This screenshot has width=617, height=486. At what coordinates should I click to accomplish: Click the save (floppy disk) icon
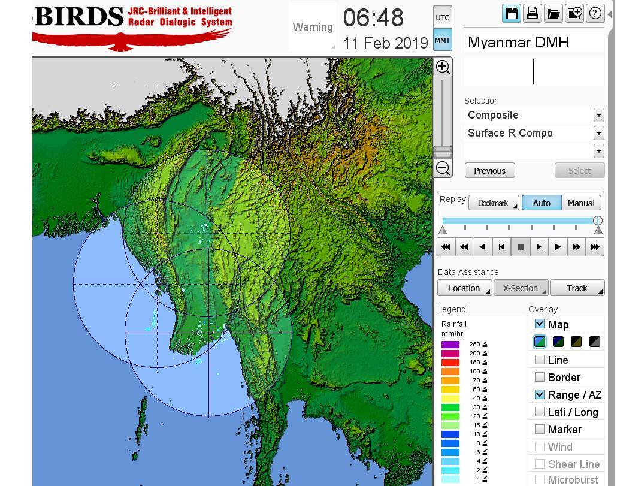(512, 14)
